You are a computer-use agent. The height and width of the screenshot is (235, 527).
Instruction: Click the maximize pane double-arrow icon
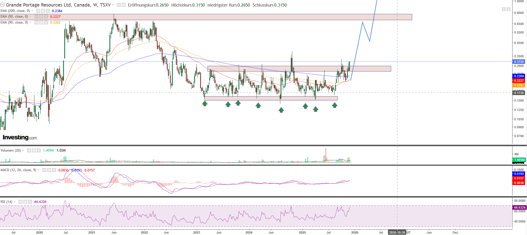coord(509,9)
